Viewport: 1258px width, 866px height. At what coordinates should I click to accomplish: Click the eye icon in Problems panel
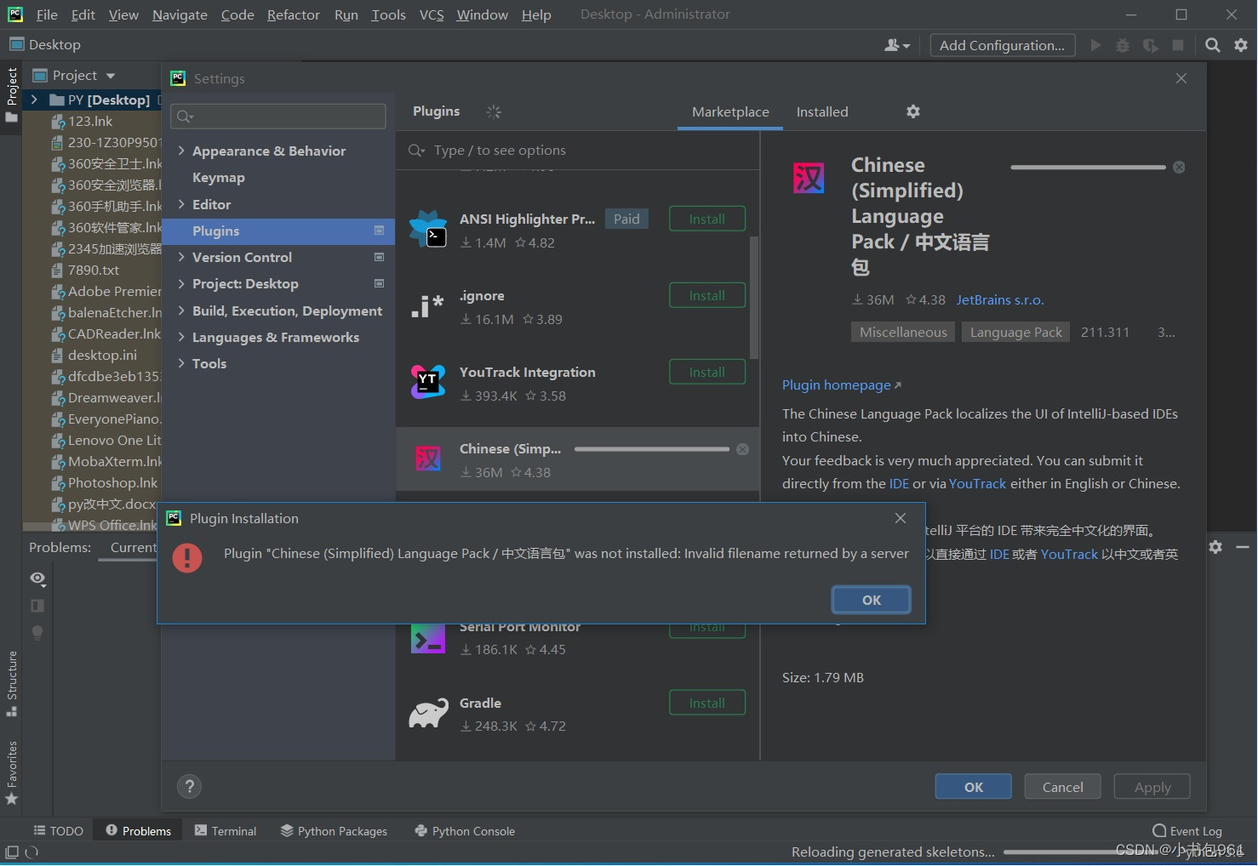(x=37, y=578)
